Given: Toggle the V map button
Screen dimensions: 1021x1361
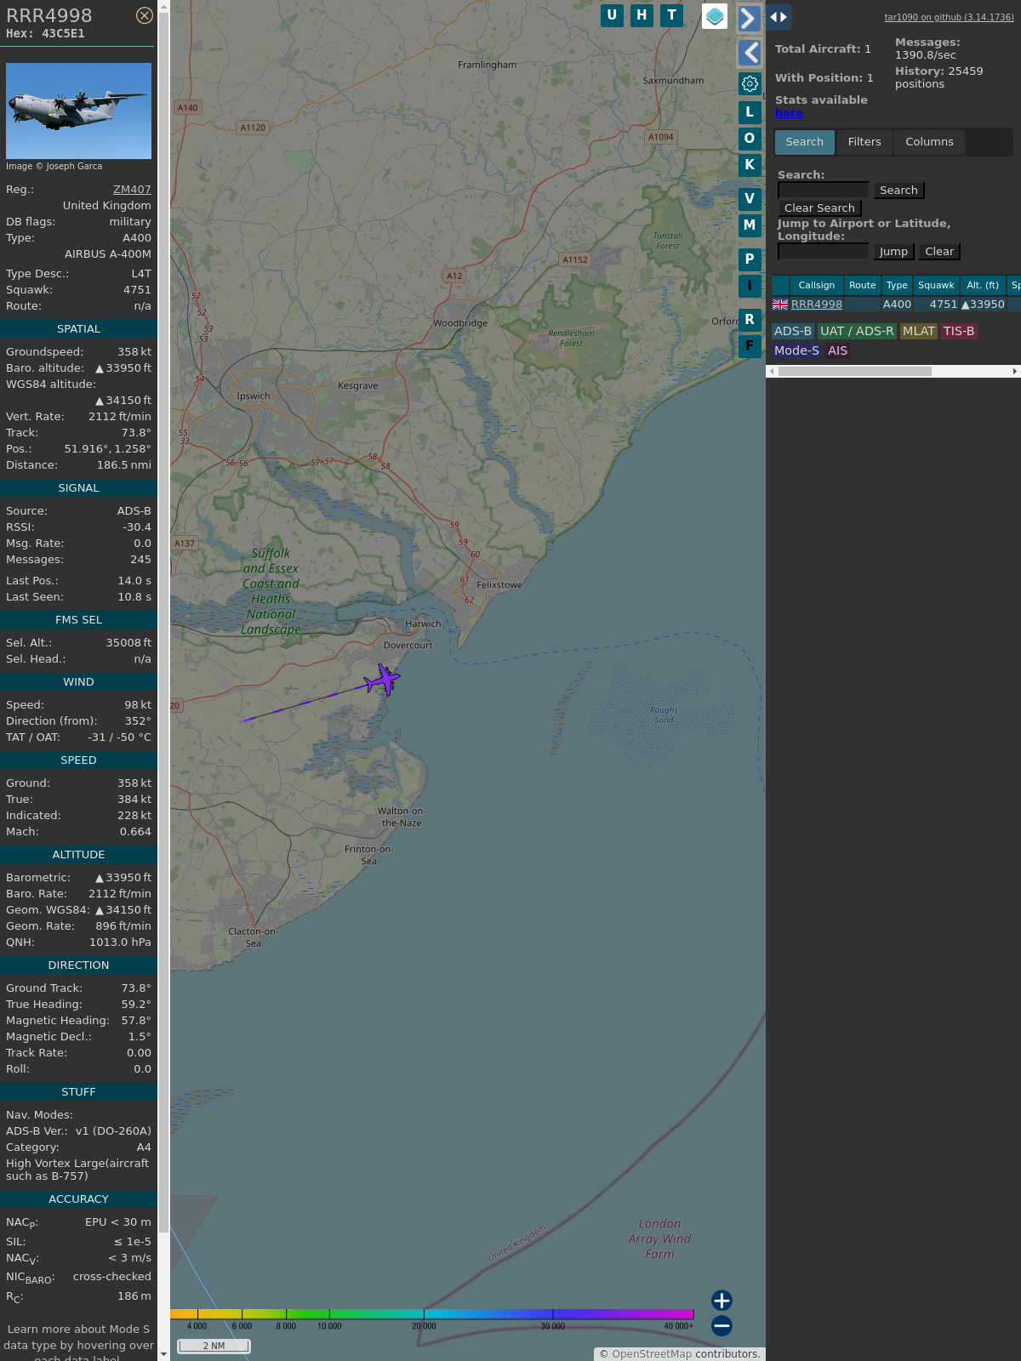Looking at the screenshot, I should (x=750, y=198).
